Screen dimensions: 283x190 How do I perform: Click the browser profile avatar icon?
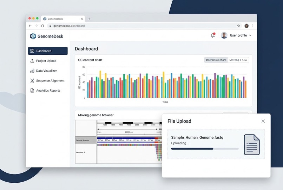pos(246,26)
